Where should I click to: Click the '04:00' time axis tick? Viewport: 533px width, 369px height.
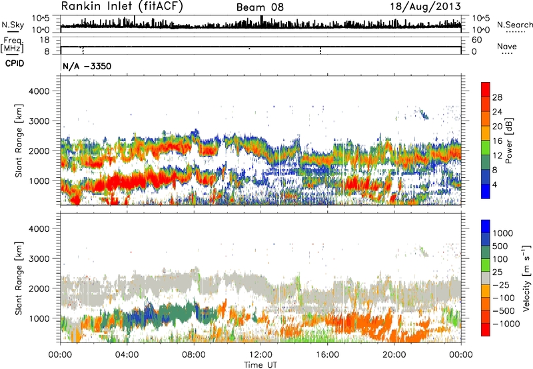click(127, 355)
